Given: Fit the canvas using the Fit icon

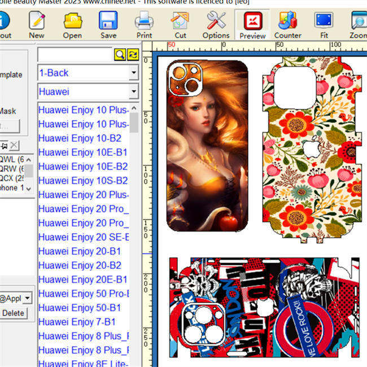Looking at the screenshot, I should coord(324,25).
